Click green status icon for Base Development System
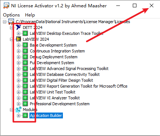The image size is (160, 136). 25,45
